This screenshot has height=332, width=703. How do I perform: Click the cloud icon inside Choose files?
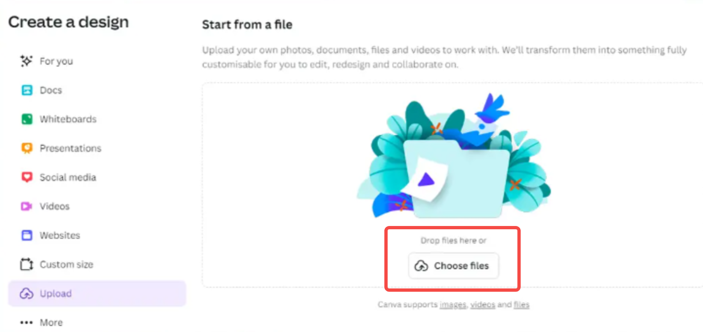click(421, 266)
